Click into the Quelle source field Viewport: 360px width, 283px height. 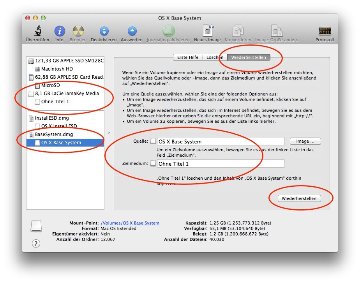point(221,141)
